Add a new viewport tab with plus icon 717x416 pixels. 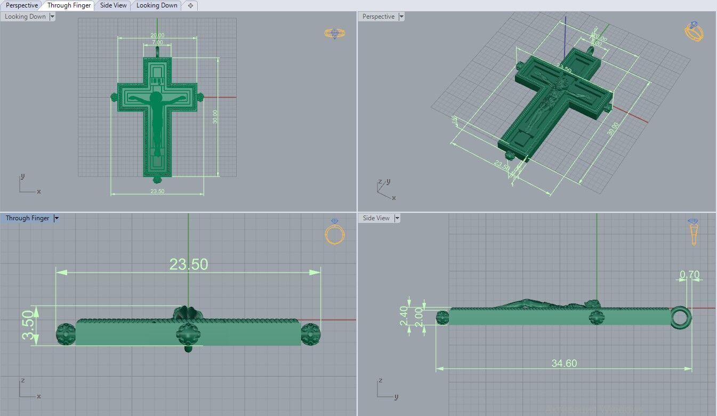point(190,5)
